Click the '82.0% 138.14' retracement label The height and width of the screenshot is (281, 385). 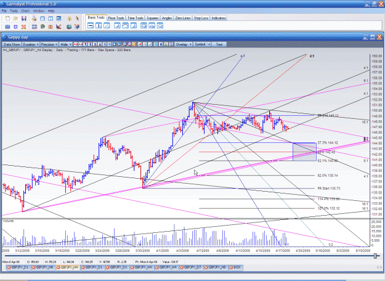click(x=328, y=176)
